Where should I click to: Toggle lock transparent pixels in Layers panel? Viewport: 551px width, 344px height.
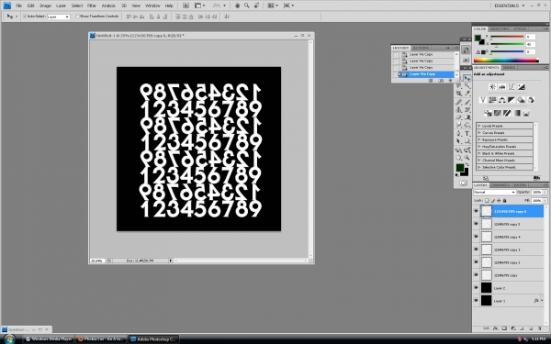[487, 200]
